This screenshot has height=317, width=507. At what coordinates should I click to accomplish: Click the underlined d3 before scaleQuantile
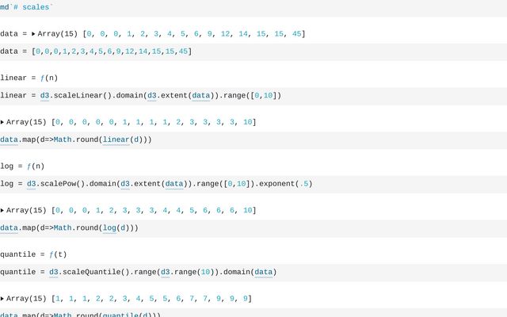(x=54, y=272)
